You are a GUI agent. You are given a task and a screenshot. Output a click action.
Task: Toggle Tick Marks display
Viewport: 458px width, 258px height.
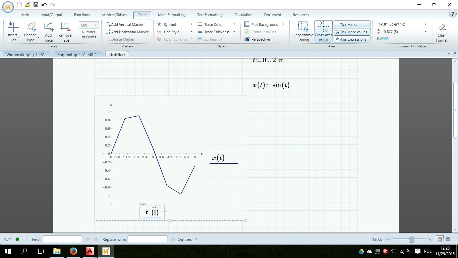coord(352,25)
